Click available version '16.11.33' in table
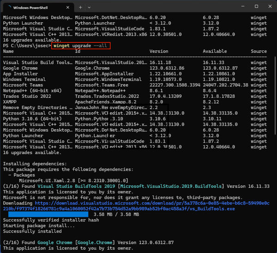This screenshot has width=277, height=253. coord(213,62)
